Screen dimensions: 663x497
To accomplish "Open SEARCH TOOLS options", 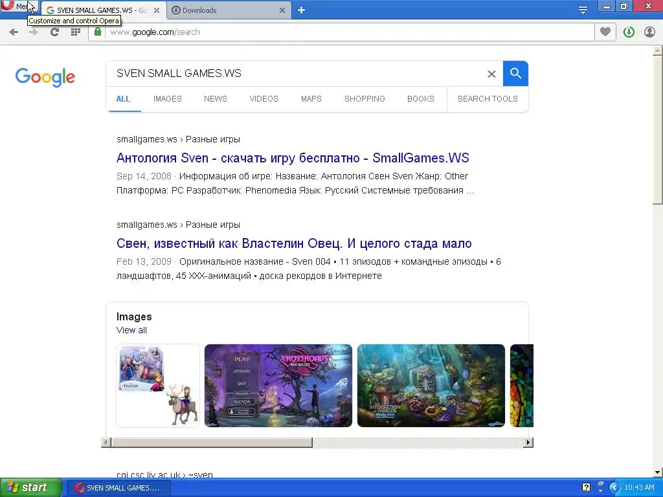I will click(x=488, y=99).
